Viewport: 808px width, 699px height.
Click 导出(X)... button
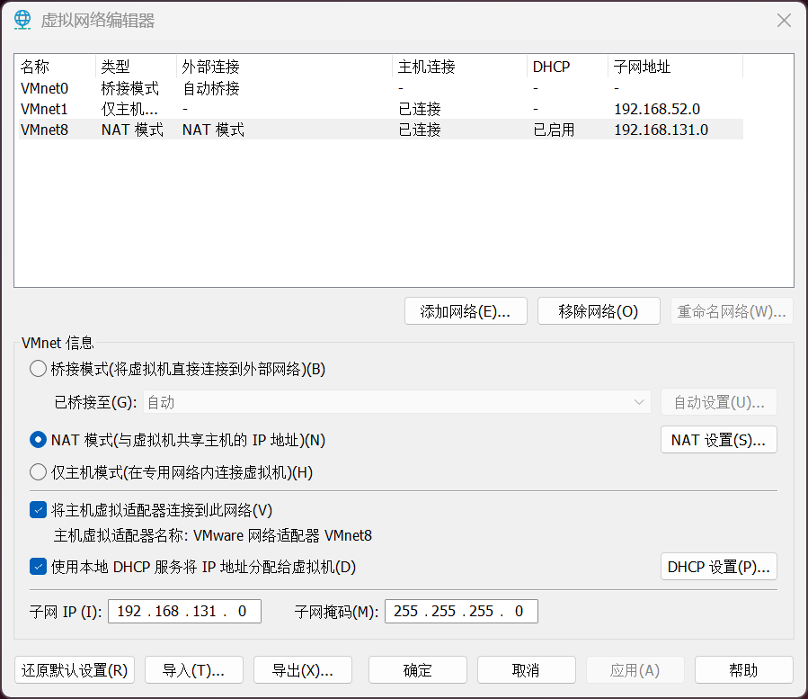[303, 670]
